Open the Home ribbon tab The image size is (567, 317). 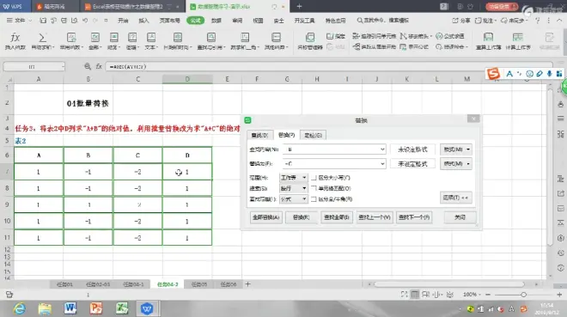(x=123, y=21)
